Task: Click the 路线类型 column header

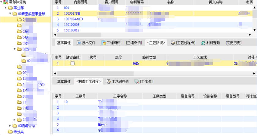Action: click(149, 57)
